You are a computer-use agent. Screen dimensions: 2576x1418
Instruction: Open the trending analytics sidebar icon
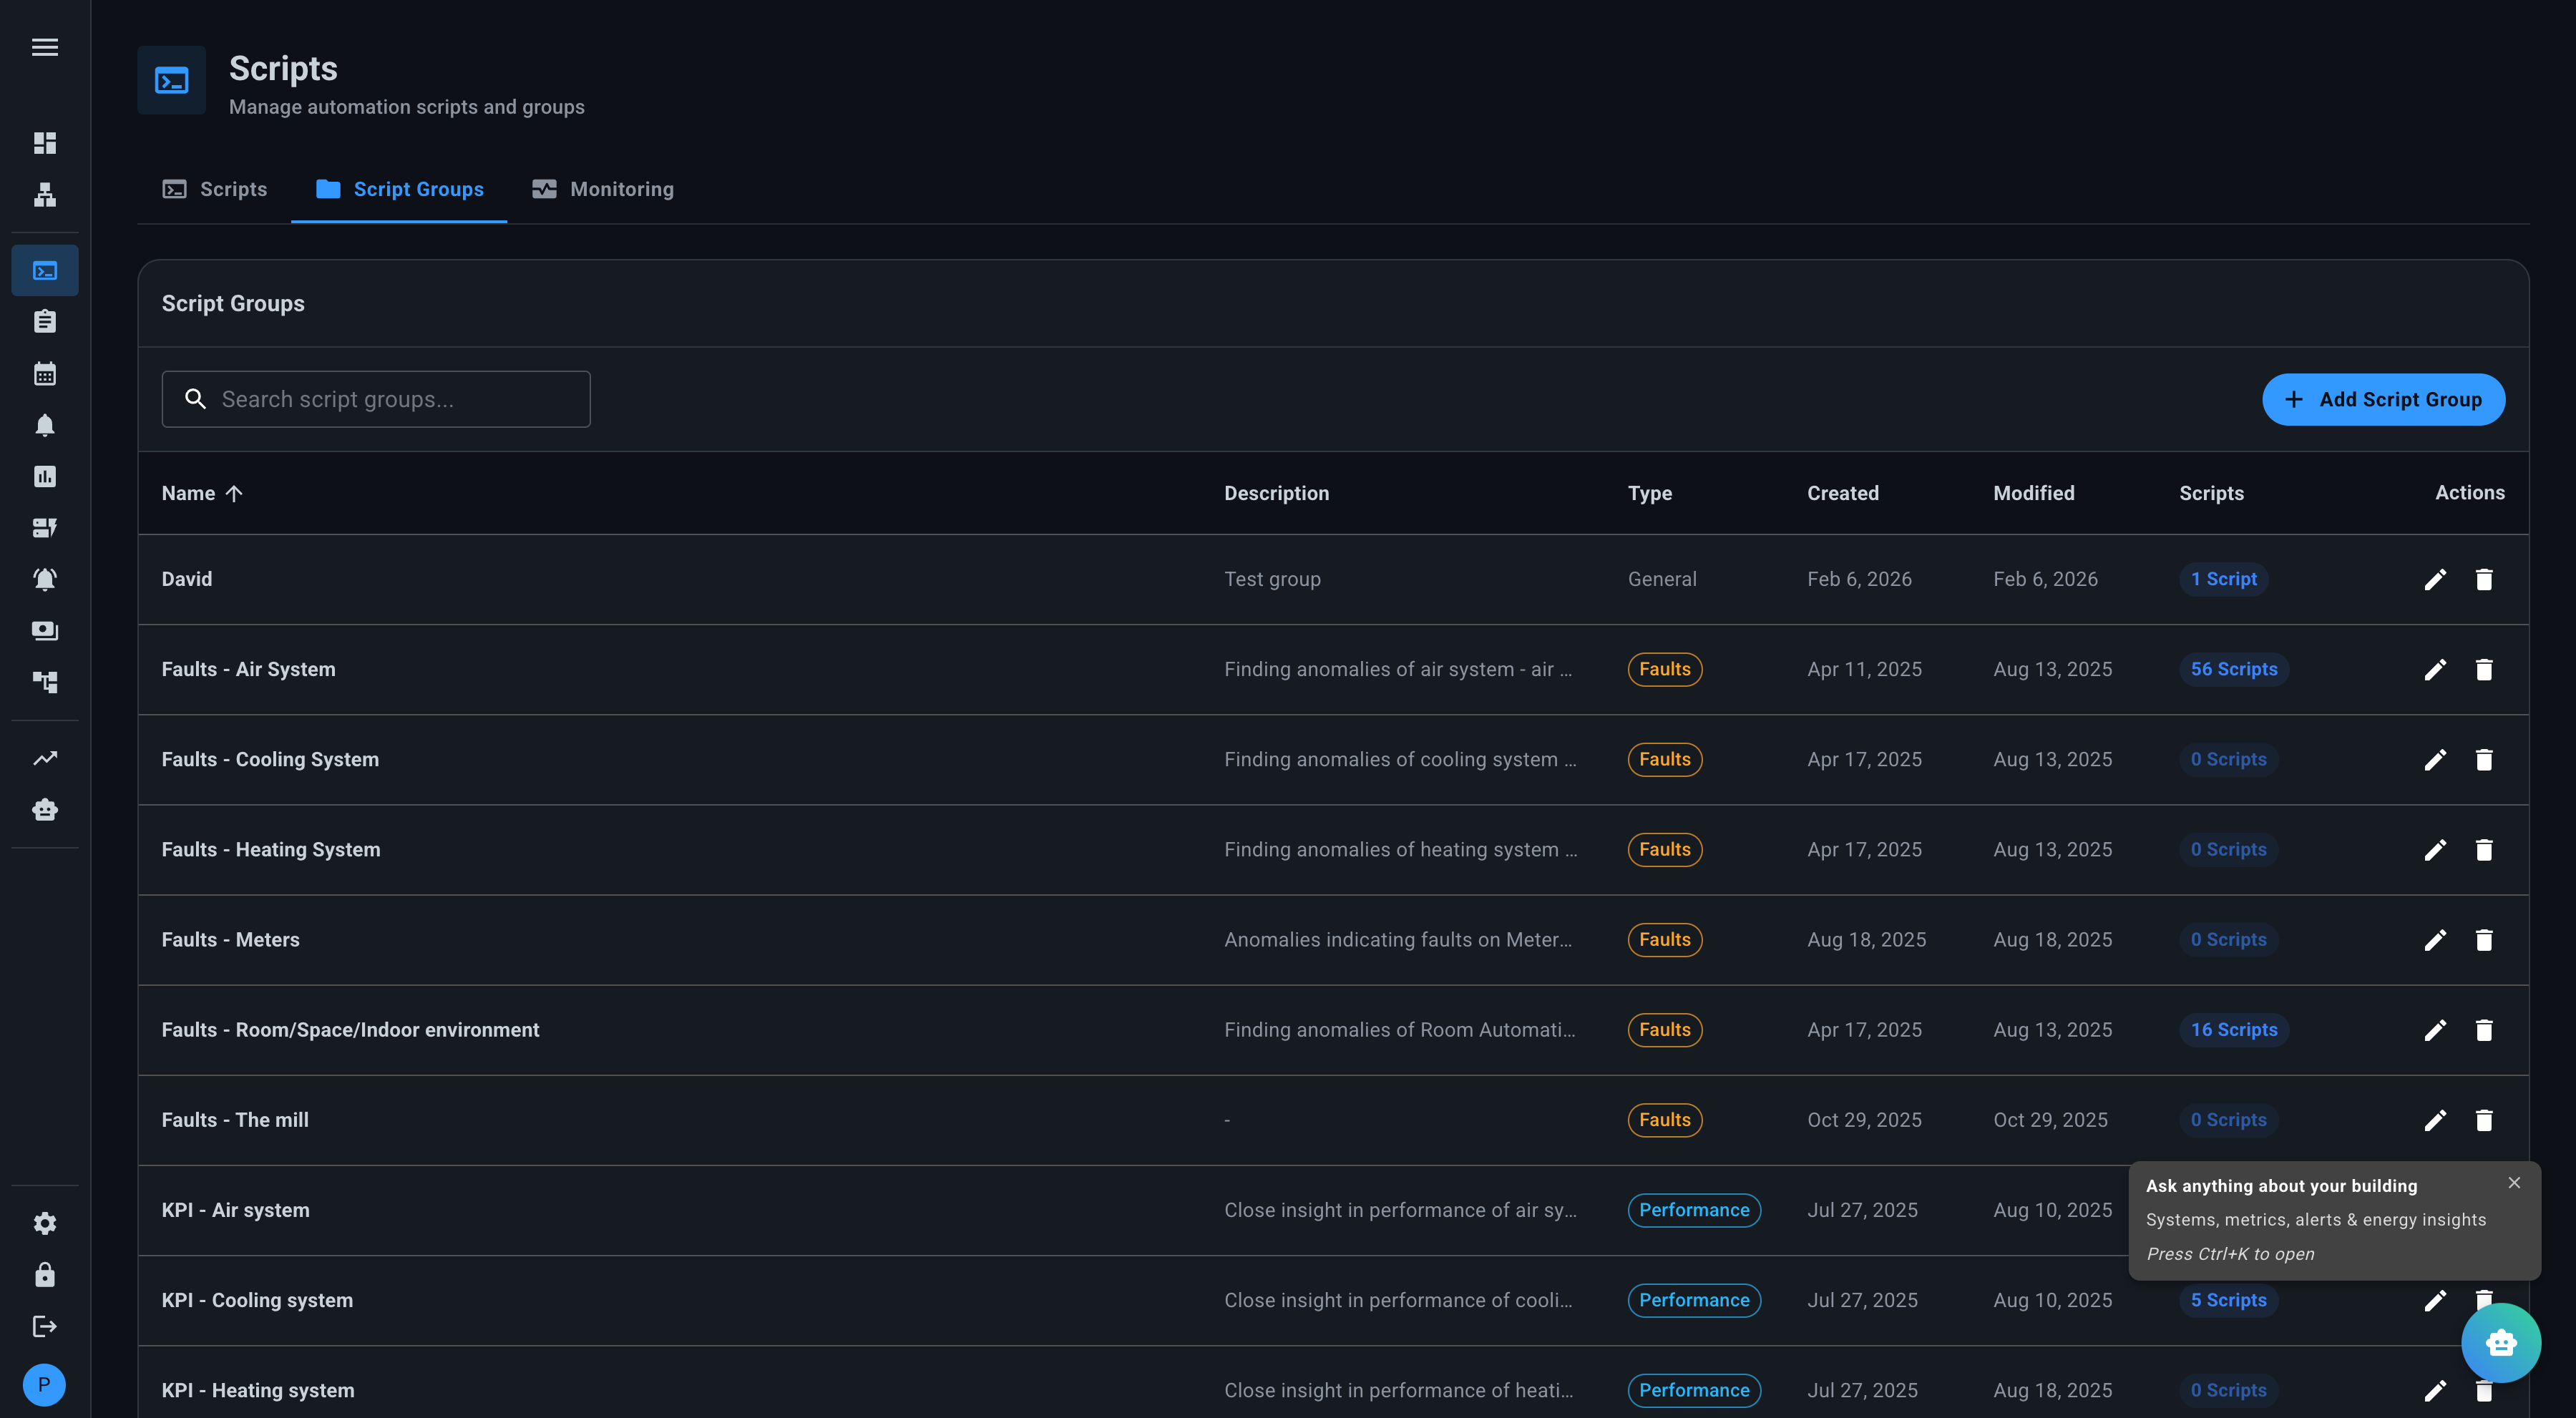click(45, 758)
